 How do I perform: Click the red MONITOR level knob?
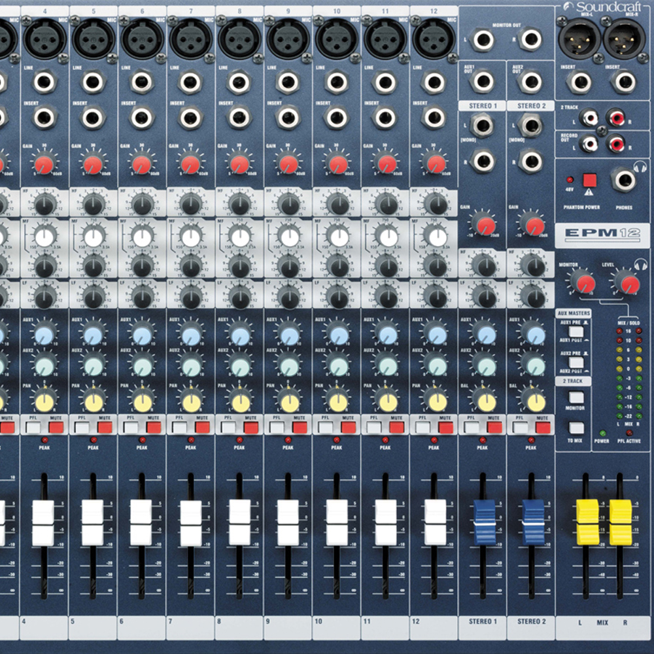point(583,283)
